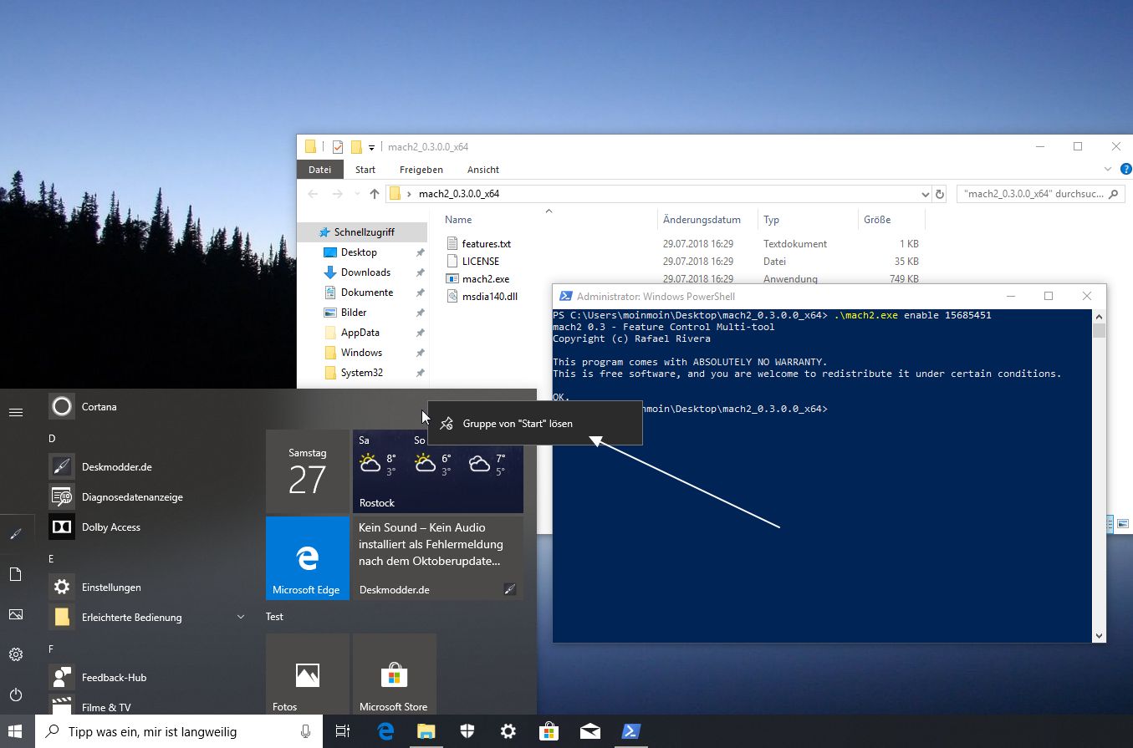
Task: Refresh the Explorer folder view
Action: pyautogui.click(x=940, y=194)
